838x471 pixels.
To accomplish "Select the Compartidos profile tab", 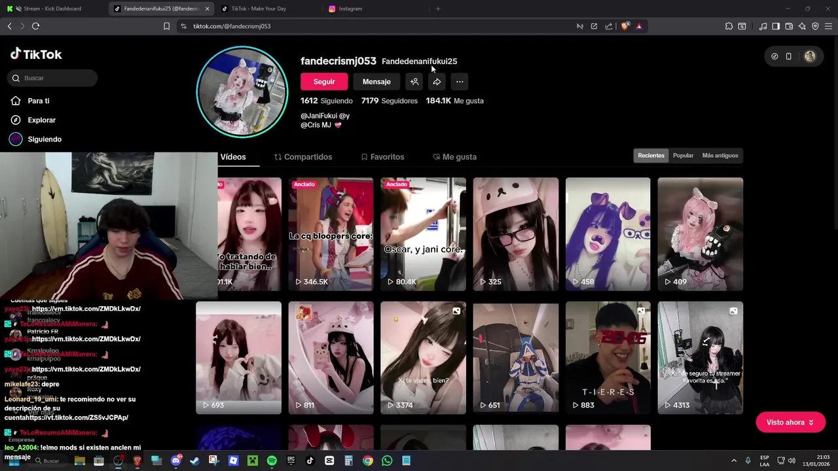I will (303, 157).
